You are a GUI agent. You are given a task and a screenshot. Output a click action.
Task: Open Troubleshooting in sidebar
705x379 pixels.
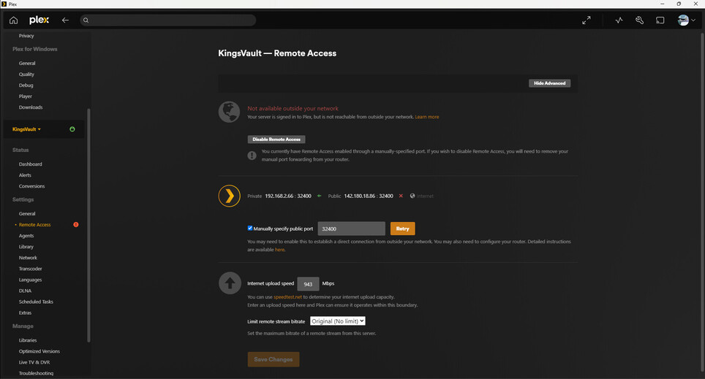click(36, 373)
